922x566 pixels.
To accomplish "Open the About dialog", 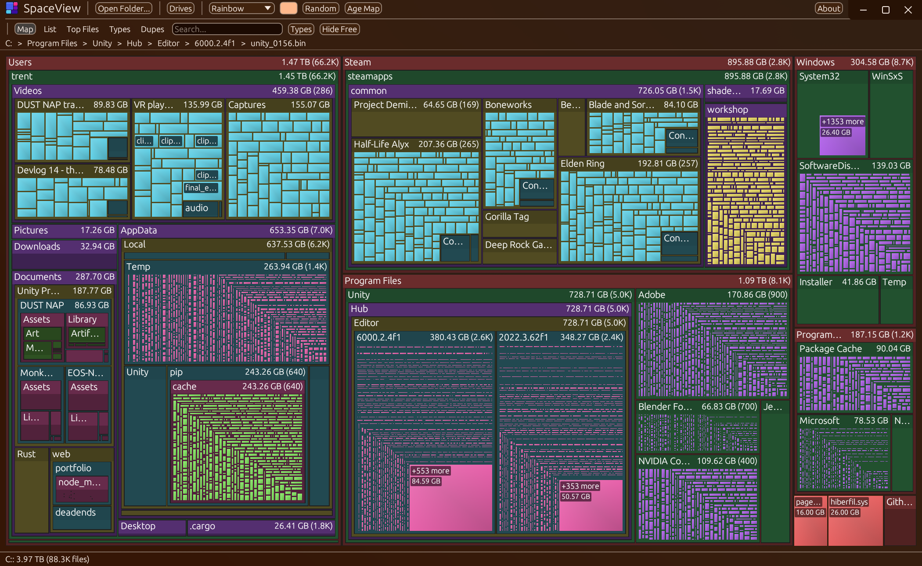I will (829, 8).
